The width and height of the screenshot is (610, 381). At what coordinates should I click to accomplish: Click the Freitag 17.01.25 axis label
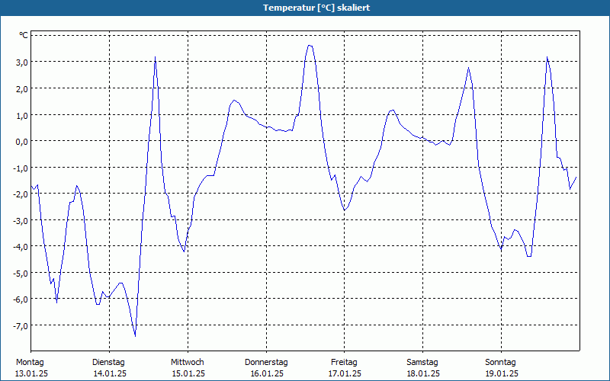pyautogui.click(x=345, y=368)
